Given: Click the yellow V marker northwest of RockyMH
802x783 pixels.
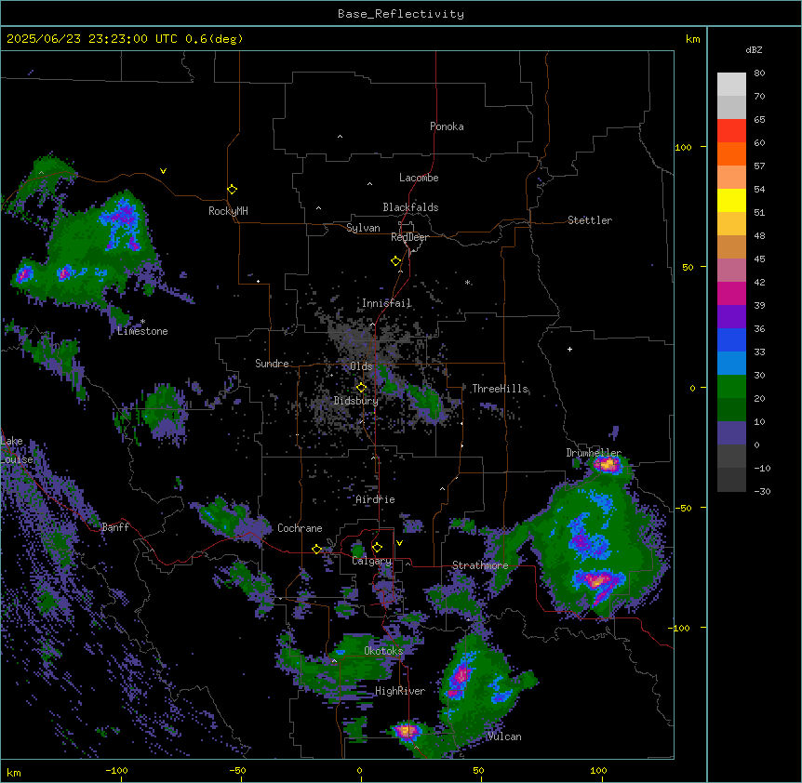Looking at the screenshot, I should tap(163, 171).
